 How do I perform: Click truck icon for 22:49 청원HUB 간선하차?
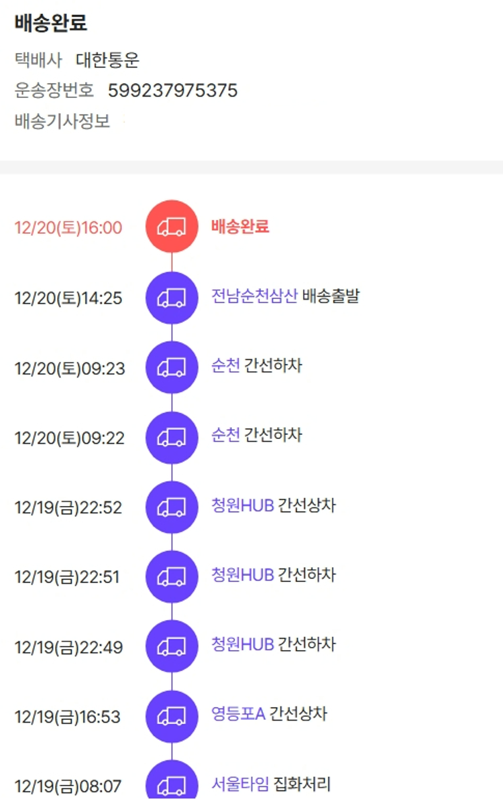click(x=172, y=646)
